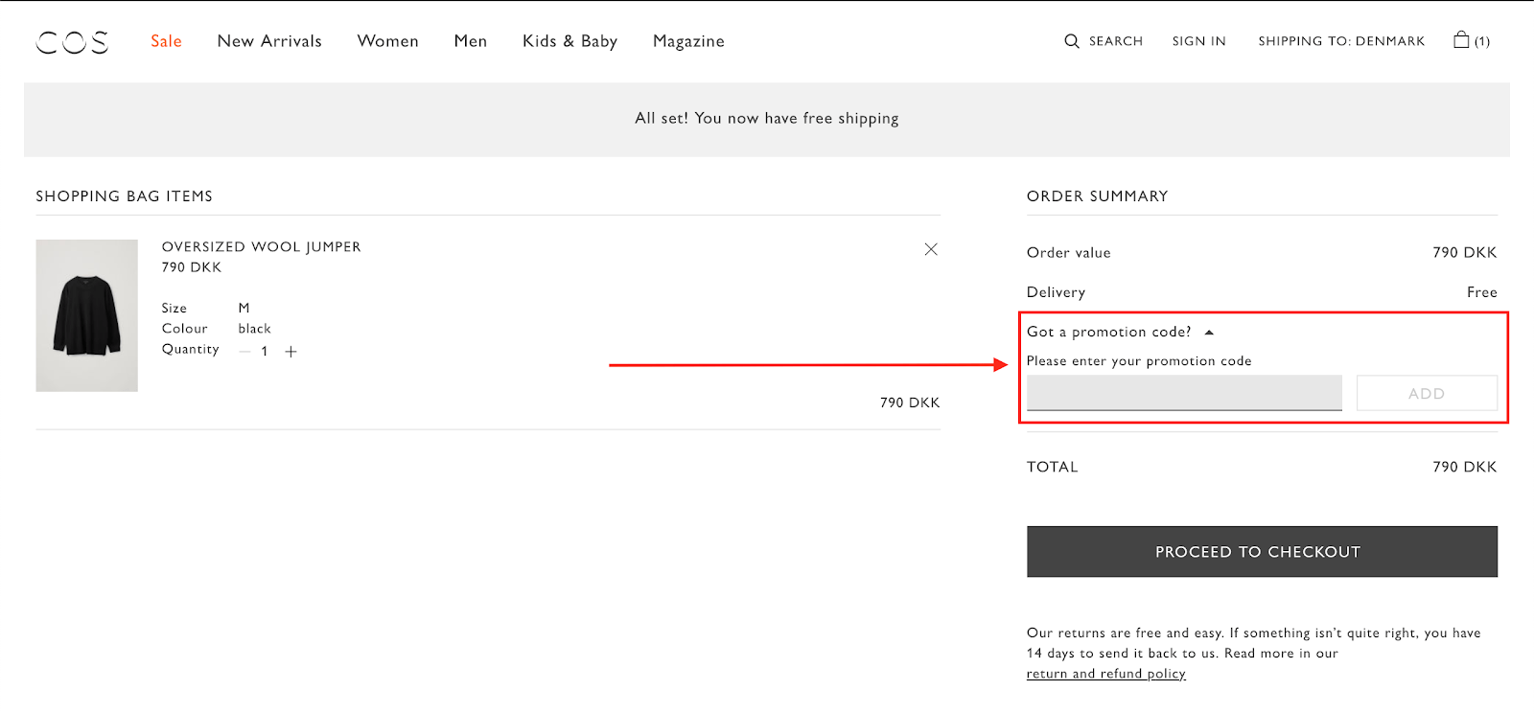Decrease quantity with the minus icon

(x=244, y=352)
